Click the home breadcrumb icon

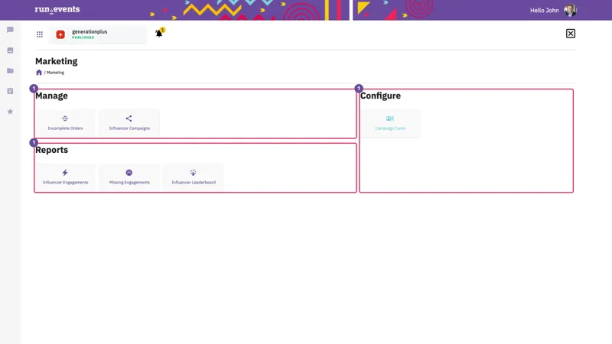[x=39, y=73]
